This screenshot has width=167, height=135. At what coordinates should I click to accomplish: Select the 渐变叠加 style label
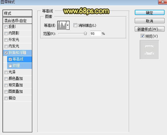[x=16, y=85]
